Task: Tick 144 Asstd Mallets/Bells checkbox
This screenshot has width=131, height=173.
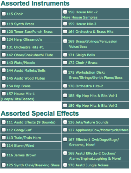Action: pos(4,70)
